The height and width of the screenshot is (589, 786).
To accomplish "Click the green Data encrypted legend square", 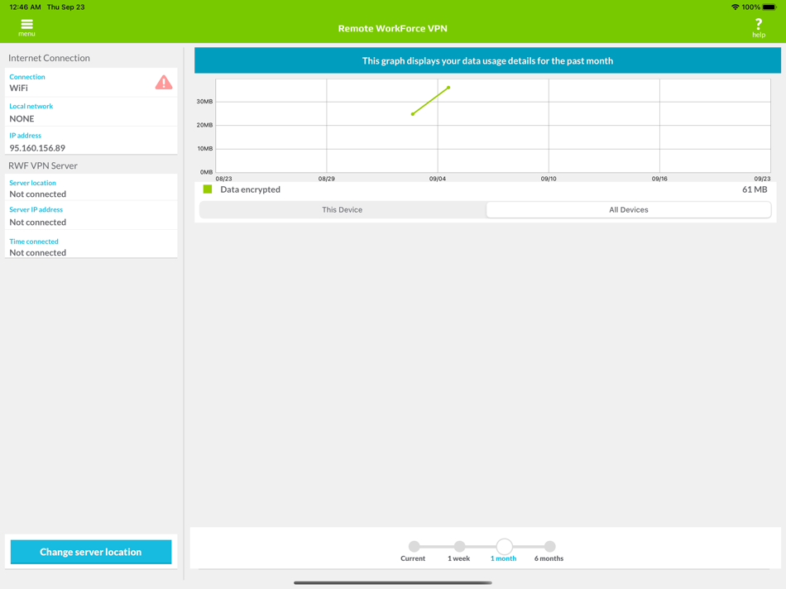I will 208,189.
